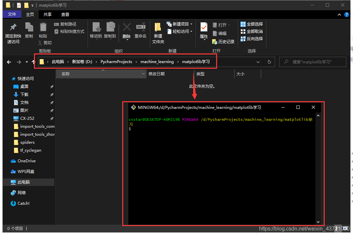Click machine_learning in the address breadcrumb
353x235 pixels.
coord(157,62)
